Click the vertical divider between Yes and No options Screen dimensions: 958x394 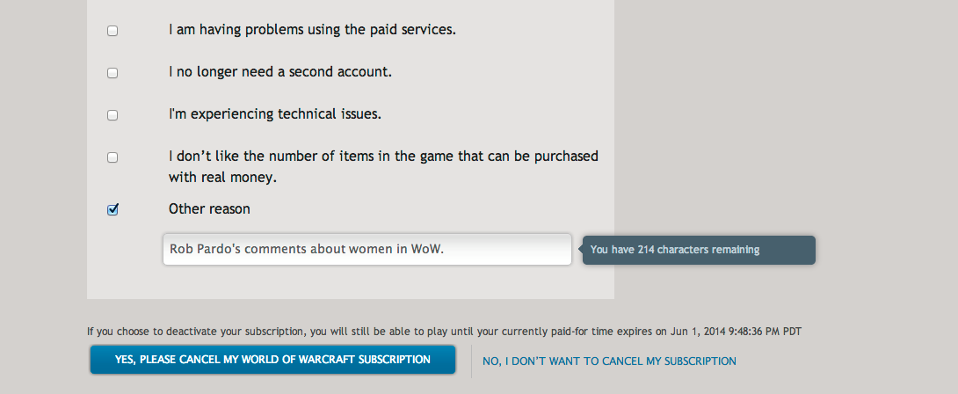[x=471, y=361]
